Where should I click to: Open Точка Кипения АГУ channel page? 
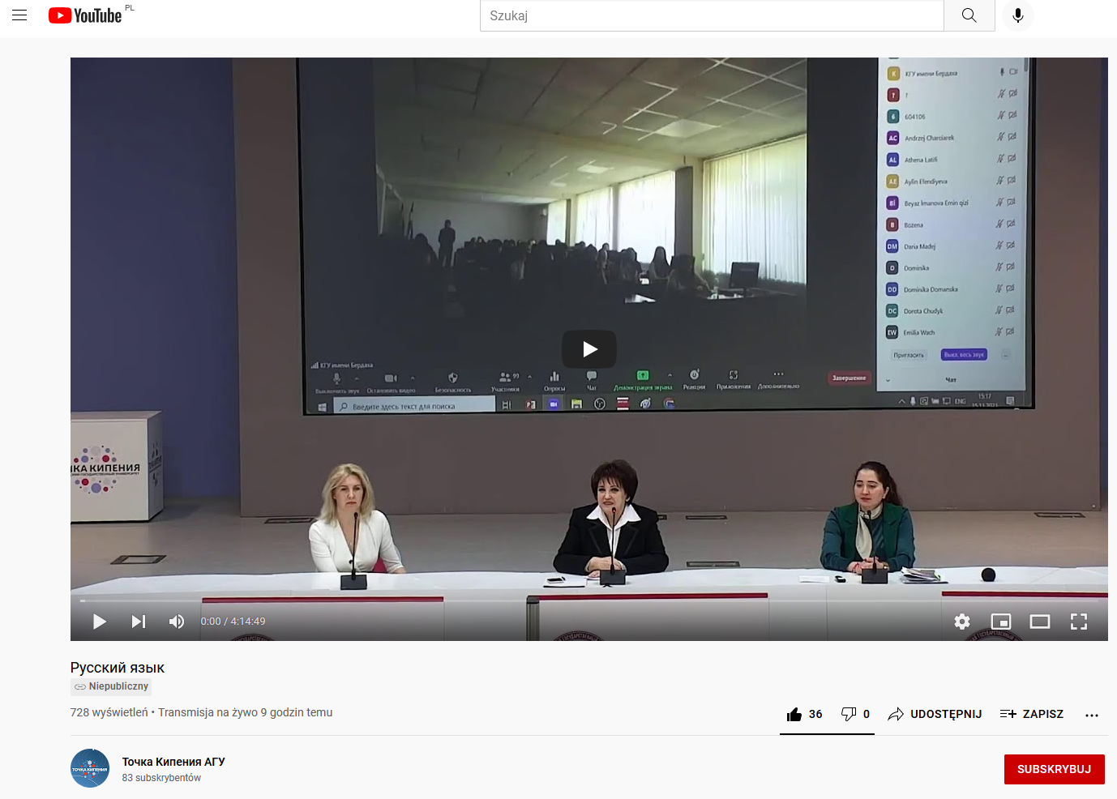[x=173, y=762]
